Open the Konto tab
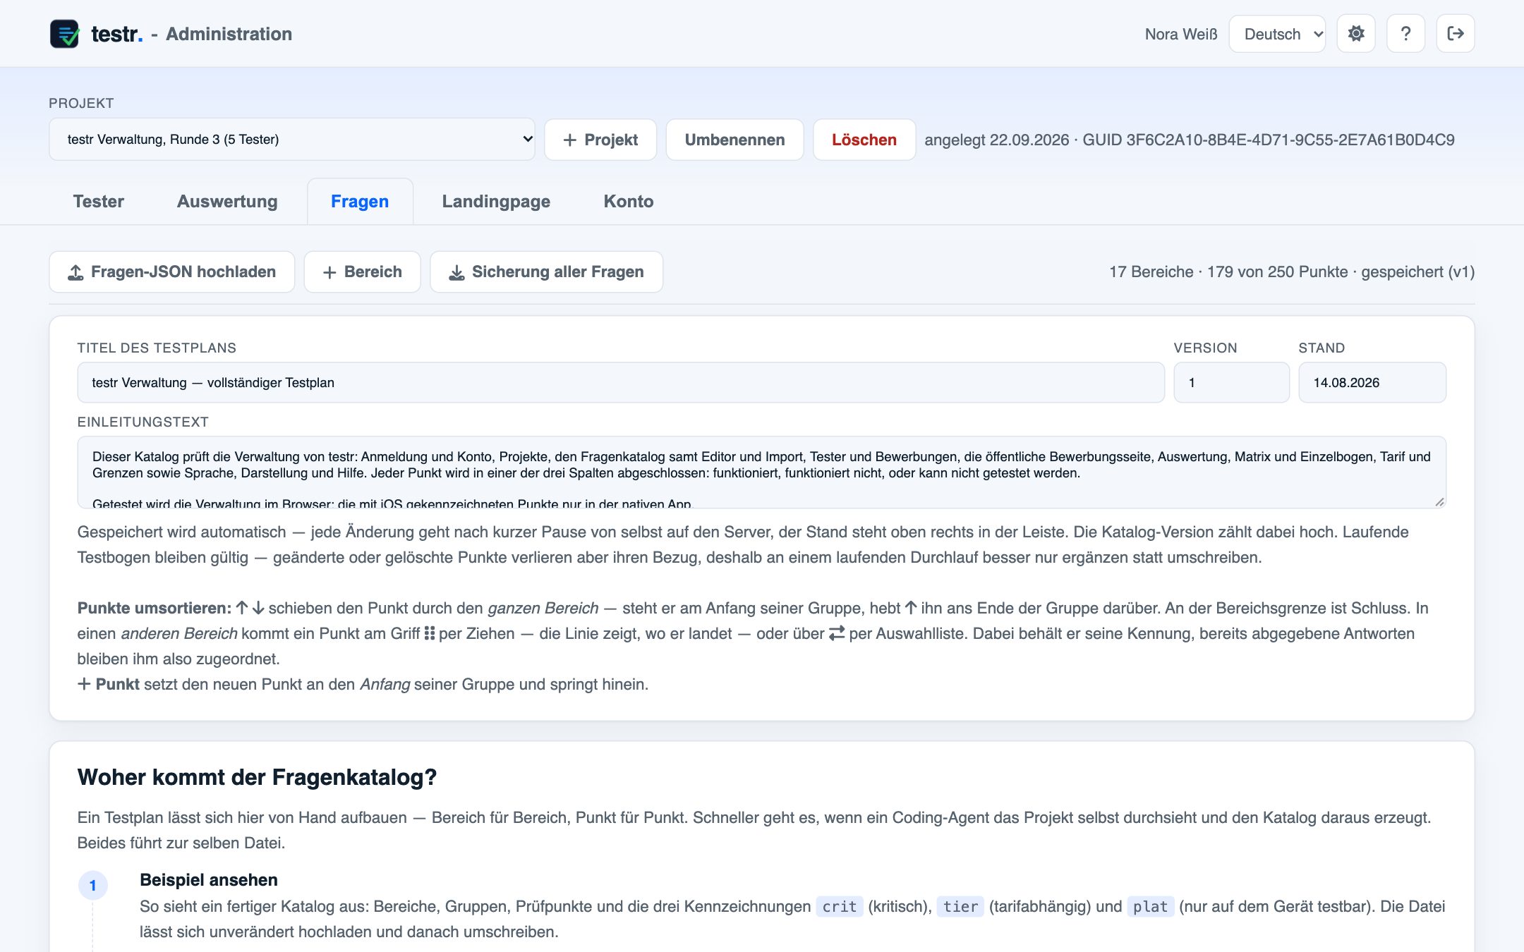 pyautogui.click(x=629, y=202)
